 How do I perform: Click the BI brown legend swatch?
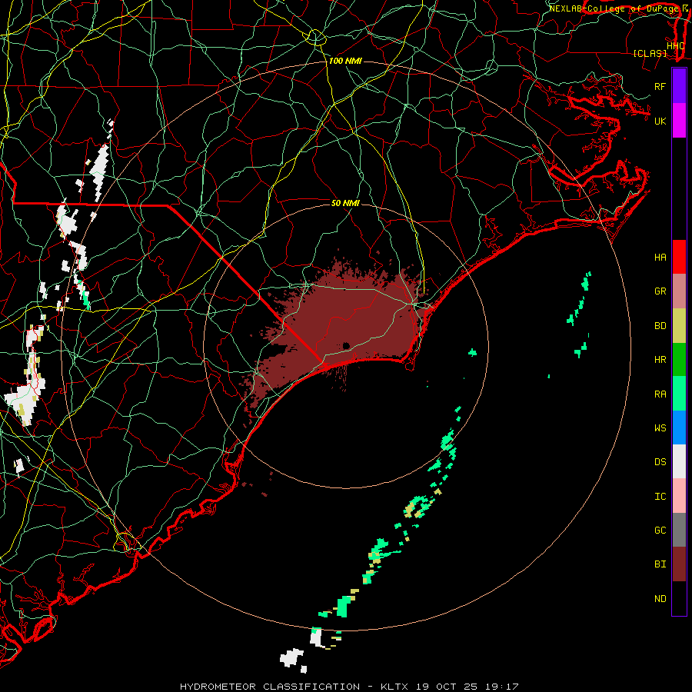point(679,564)
